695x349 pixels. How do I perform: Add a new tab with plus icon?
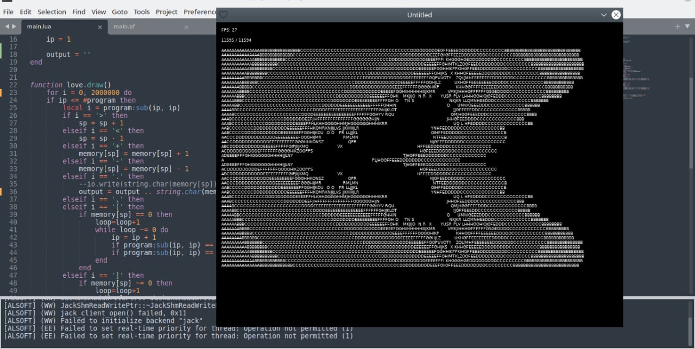pyautogui.click(x=678, y=26)
